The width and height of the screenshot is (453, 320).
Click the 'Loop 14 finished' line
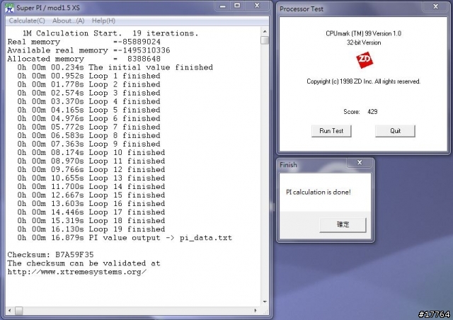click(91, 187)
